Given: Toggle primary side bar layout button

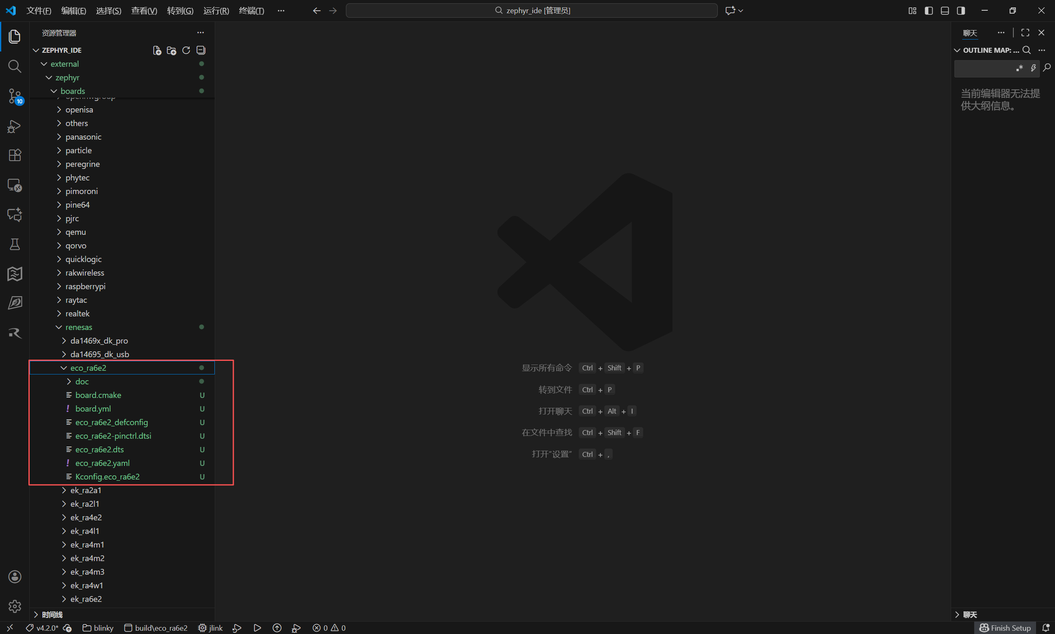Looking at the screenshot, I should pyautogui.click(x=928, y=11).
